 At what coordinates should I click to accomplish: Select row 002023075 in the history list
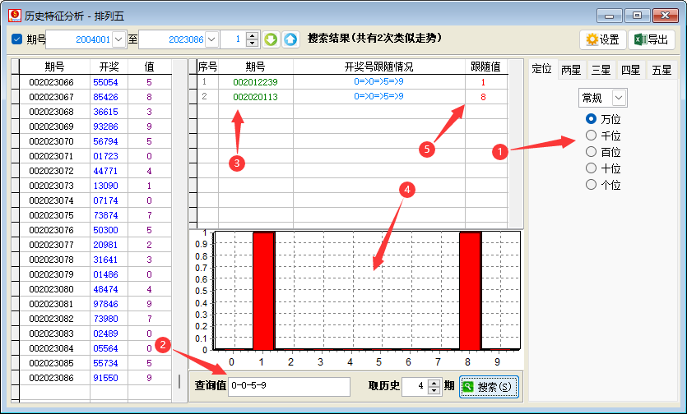[x=95, y=215]
